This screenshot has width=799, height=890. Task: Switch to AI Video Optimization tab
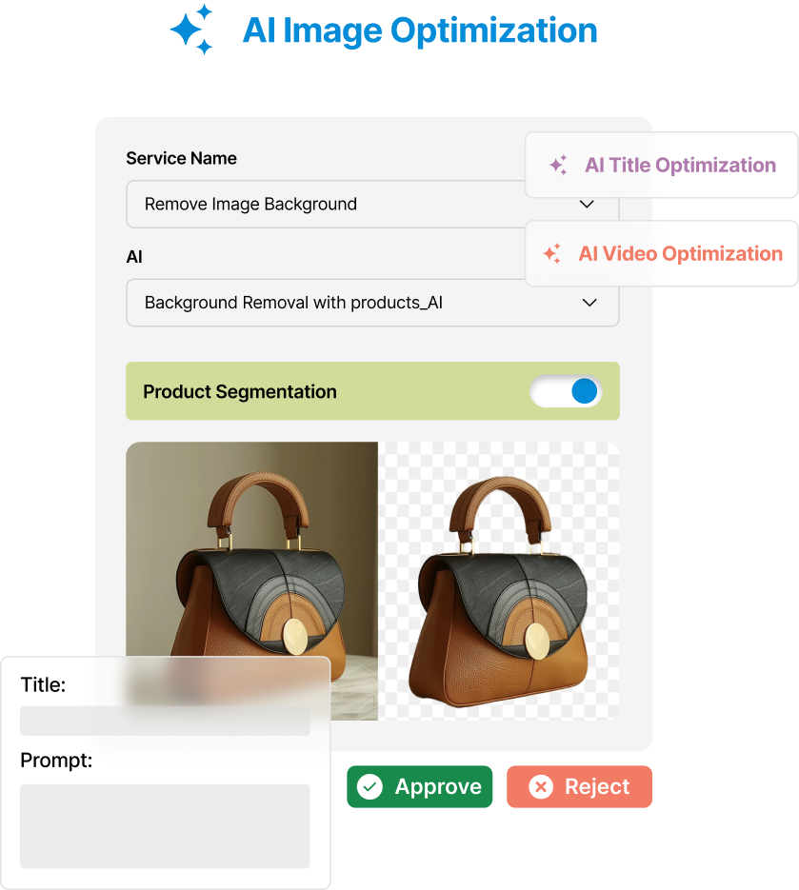tap(662, 253)
